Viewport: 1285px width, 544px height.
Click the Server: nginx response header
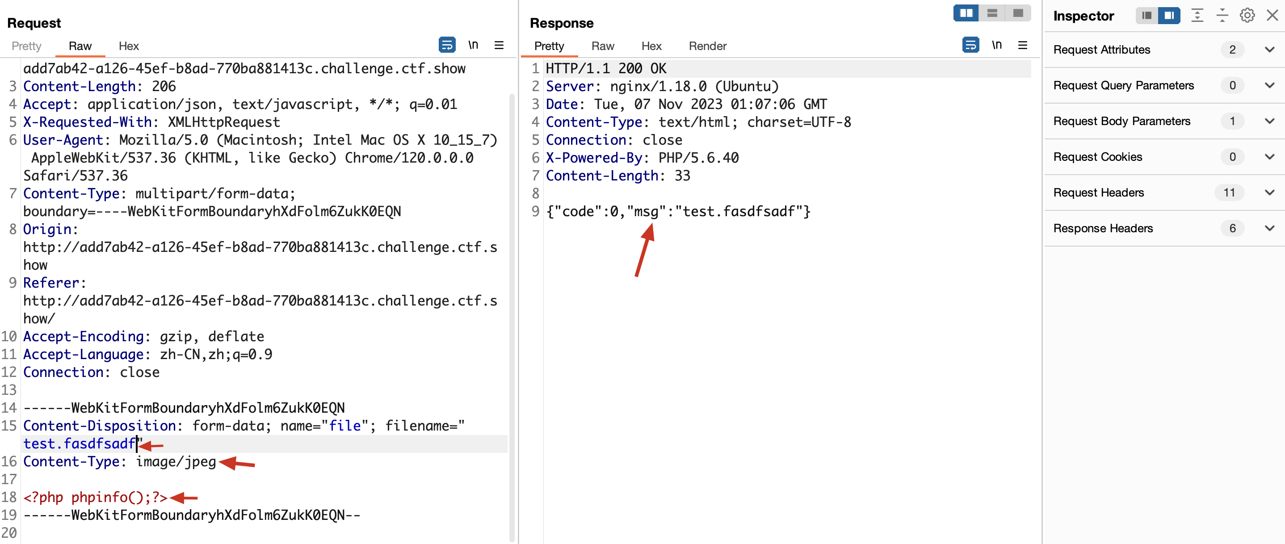coord(662,86)
